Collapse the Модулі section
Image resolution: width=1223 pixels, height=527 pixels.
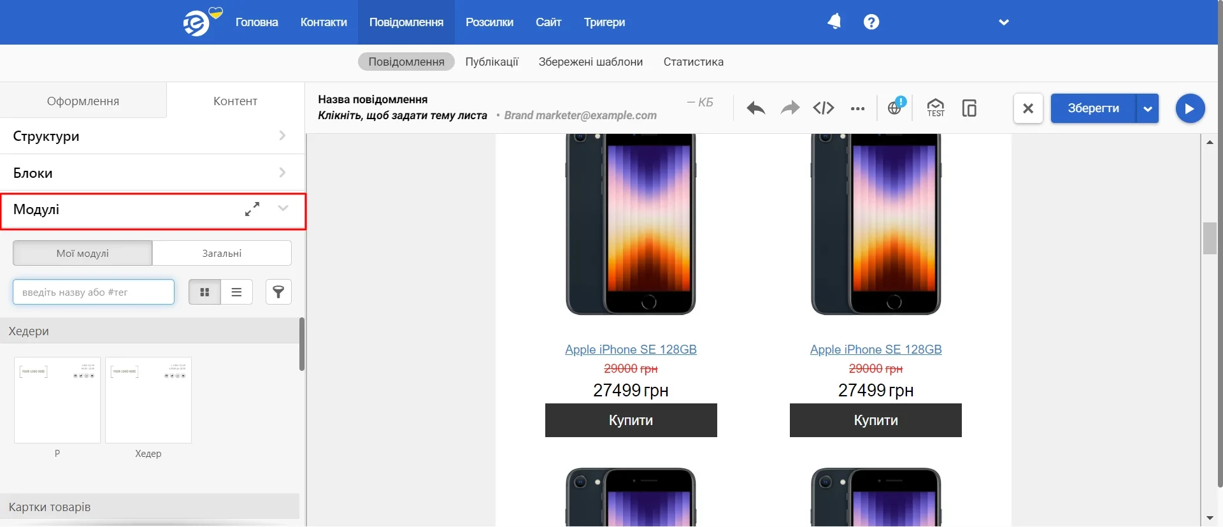(283, 208)
